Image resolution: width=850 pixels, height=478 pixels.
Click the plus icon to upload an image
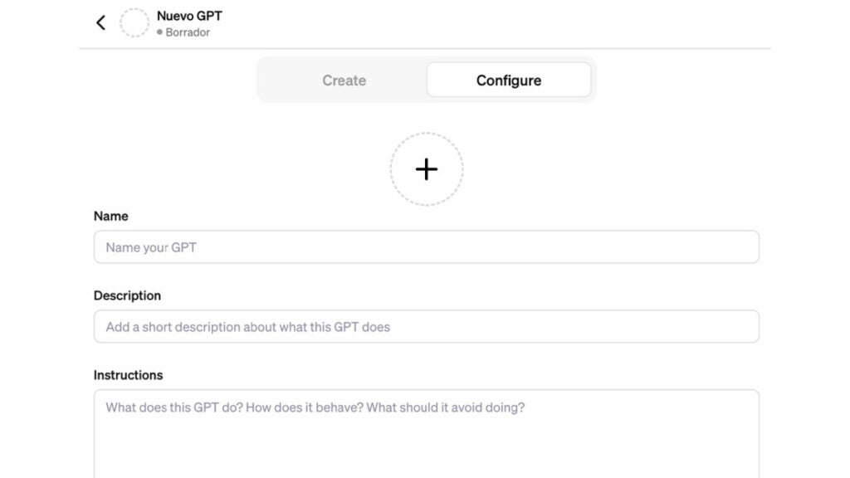click(427, 169)
